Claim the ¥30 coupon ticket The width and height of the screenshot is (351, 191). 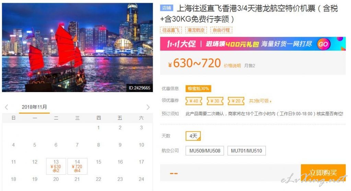pyautogui.click(x=215, y=101)
